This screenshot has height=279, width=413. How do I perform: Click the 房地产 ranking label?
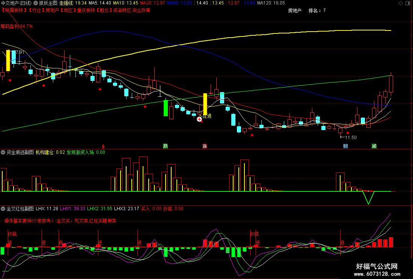pos(295,11)
